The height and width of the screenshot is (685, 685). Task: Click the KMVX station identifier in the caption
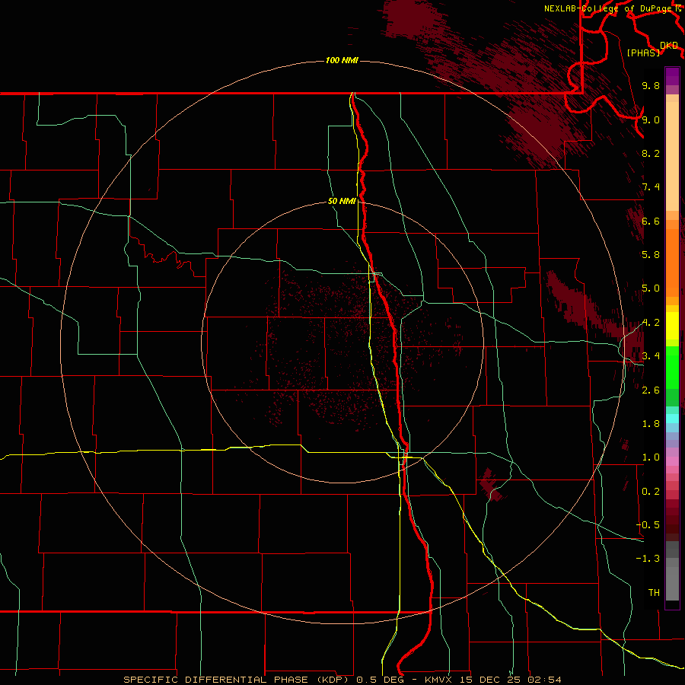click(438, 680)
